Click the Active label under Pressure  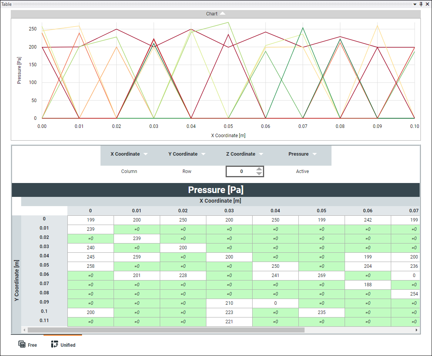click(302, 171)
